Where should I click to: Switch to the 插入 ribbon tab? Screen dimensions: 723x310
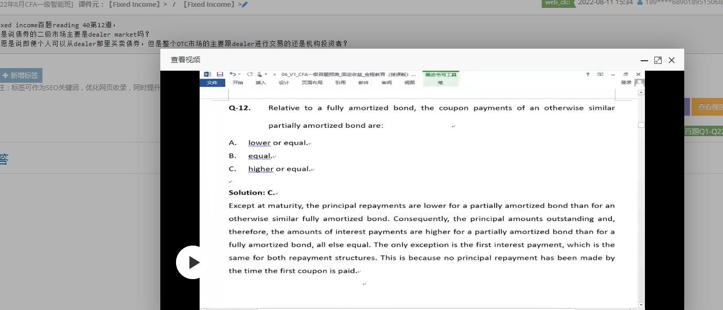click(x=260, y=83)
